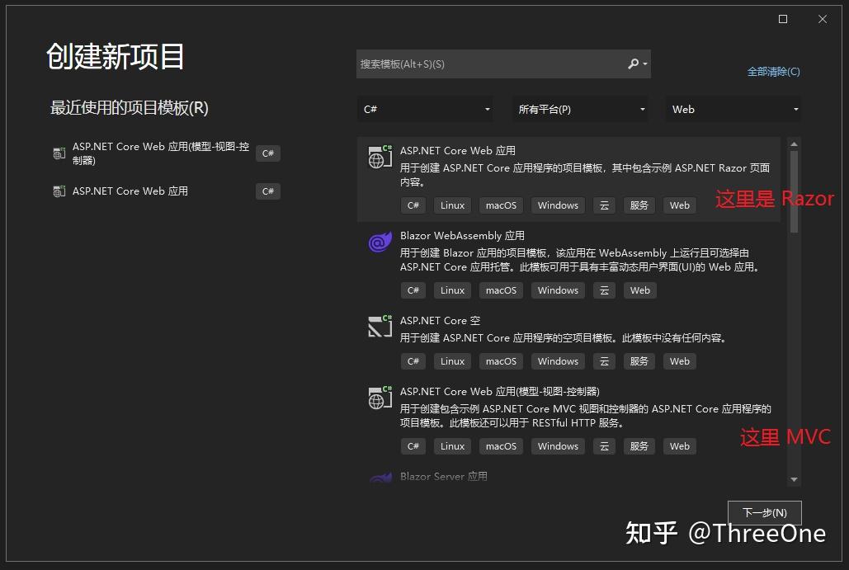Select the ASP.NET Core Web 应用 template icon
Viewport: 849px width, 570px height.
380,158
